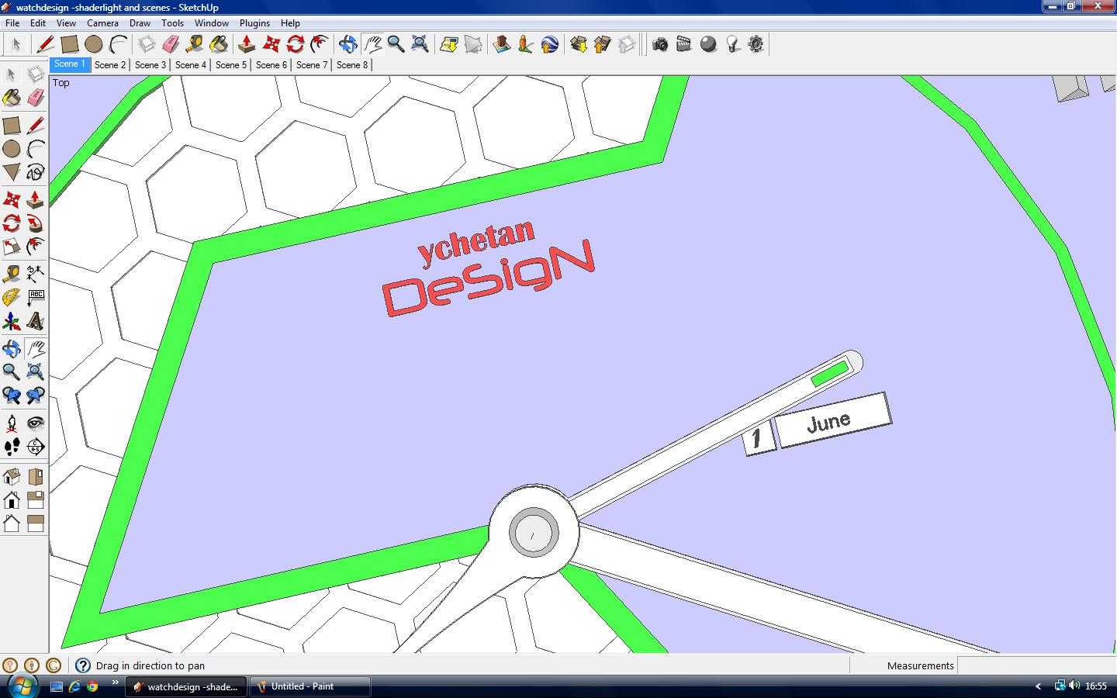The width and height of the screenshot is (1117, 698).
Task: Click Get Models icon in top toolbar
Action: point(579,44)
